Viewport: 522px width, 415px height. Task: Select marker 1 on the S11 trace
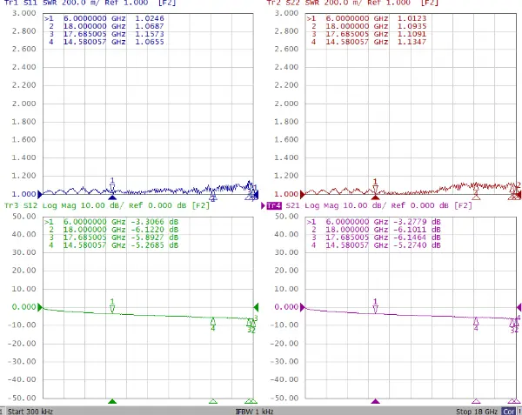coord(112,185)
